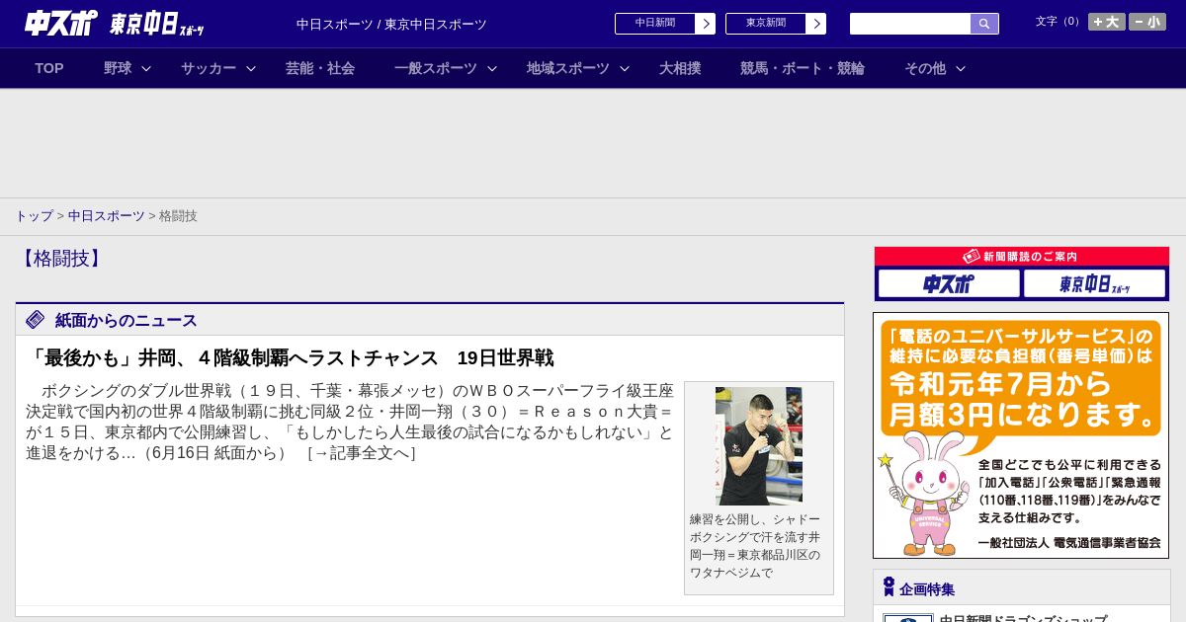Click the 企画特集 heading
The width and height of the screenshot is (1186, 622).
pos(927,589)
